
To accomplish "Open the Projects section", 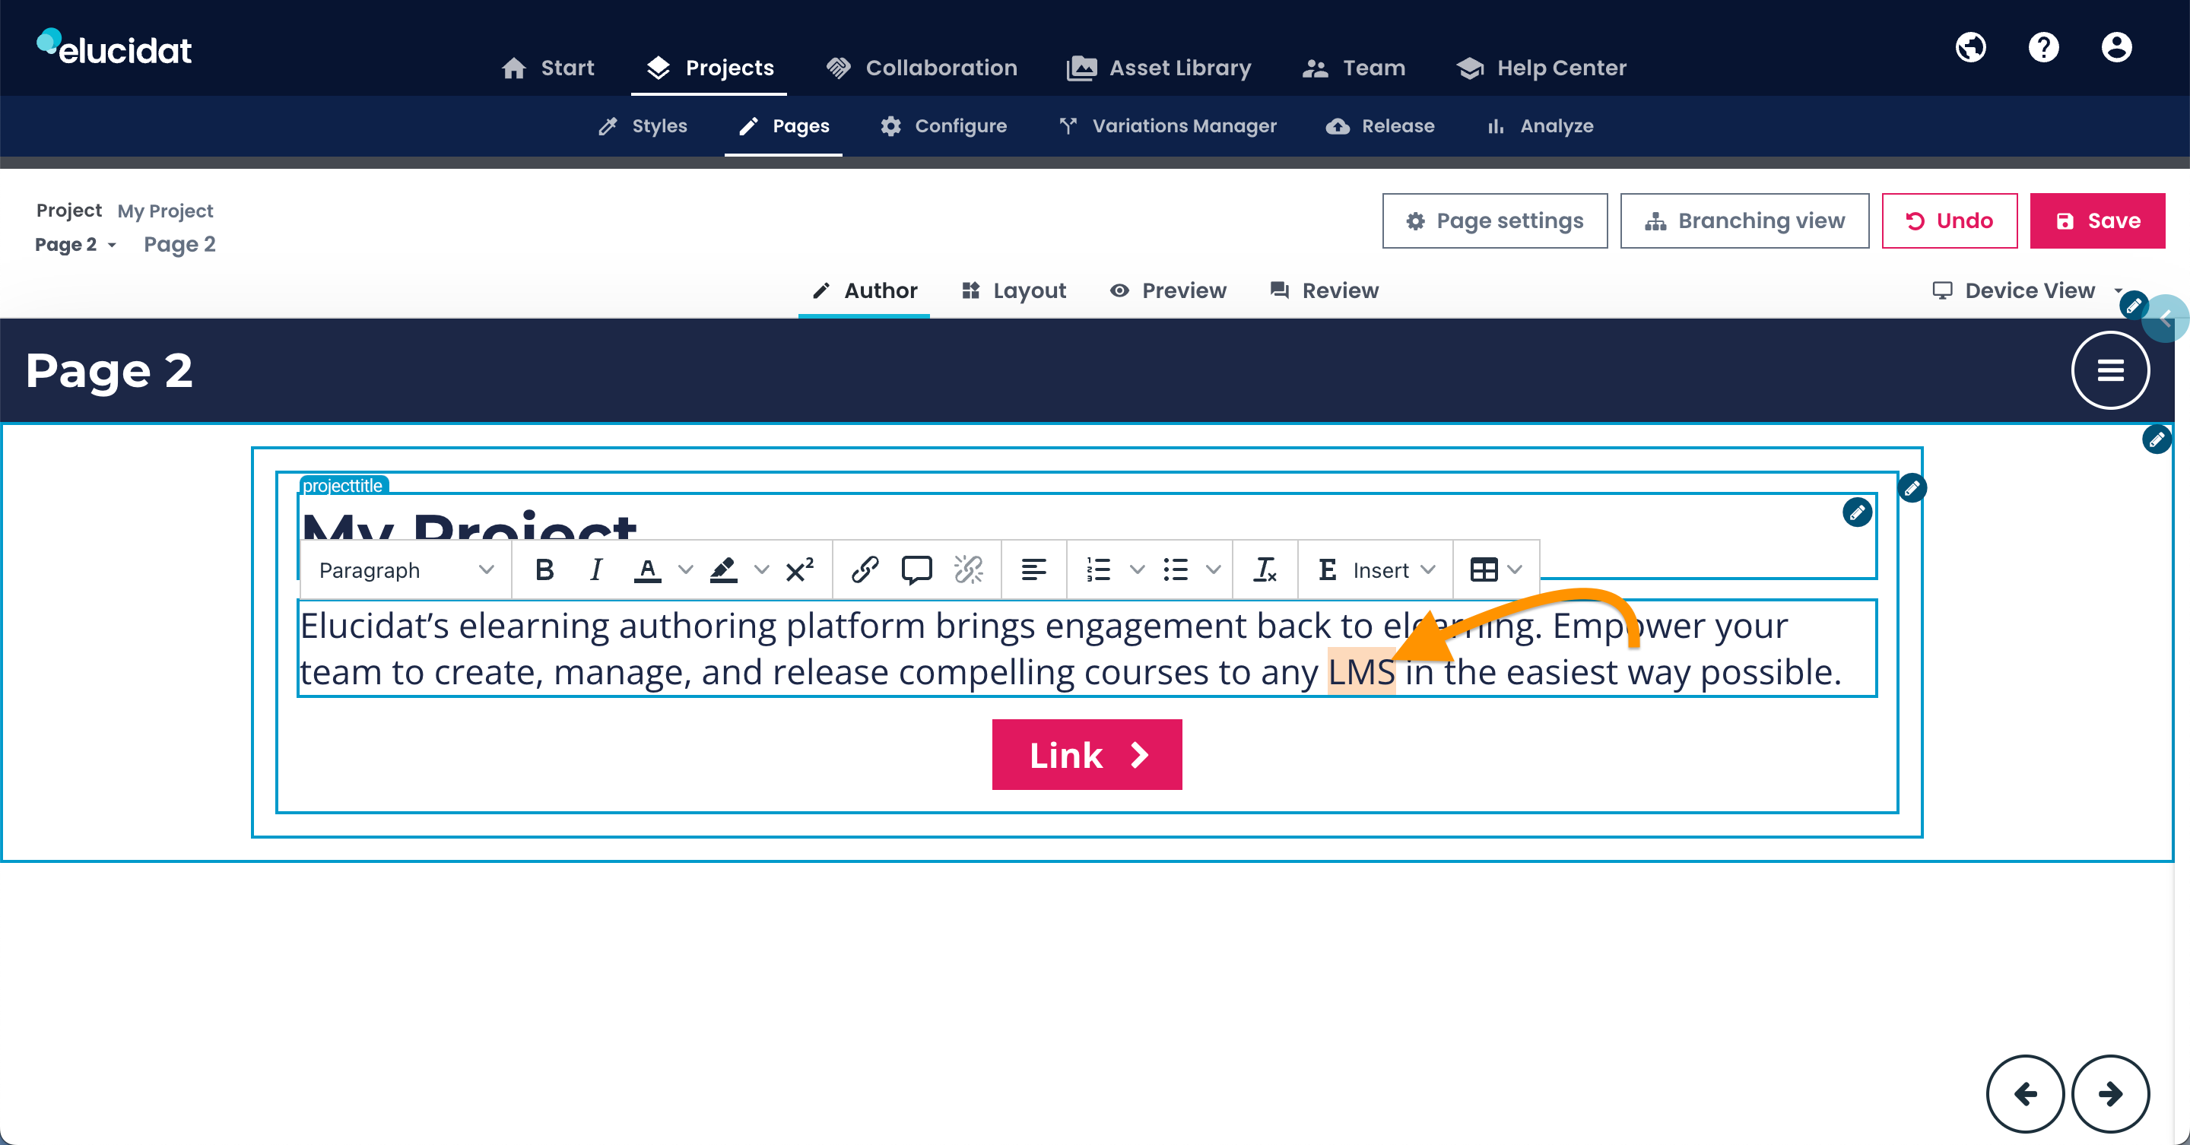I will [710, 68].
